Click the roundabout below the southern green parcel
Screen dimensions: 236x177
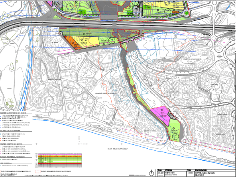point(184,141)
